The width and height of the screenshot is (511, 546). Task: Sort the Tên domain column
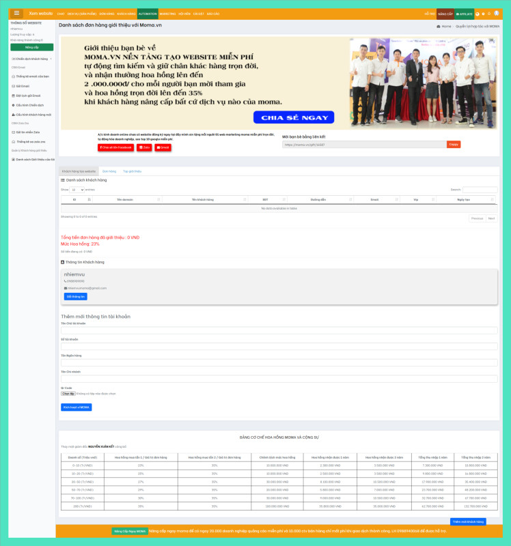coord(127,199)
